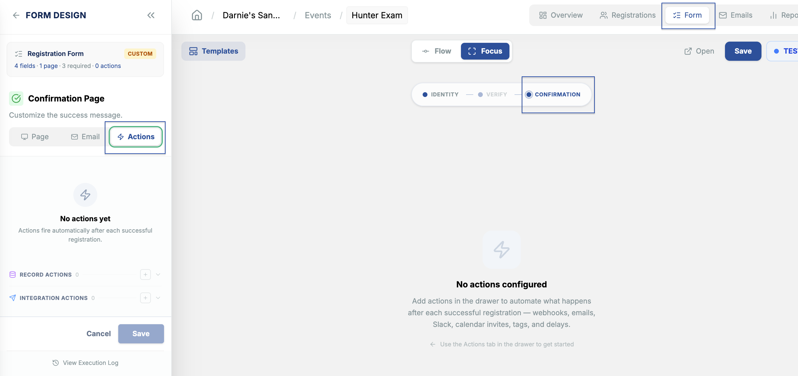798x376 pixels.
Task: Click the "No actions configured" heading
Action: point(502,284)
